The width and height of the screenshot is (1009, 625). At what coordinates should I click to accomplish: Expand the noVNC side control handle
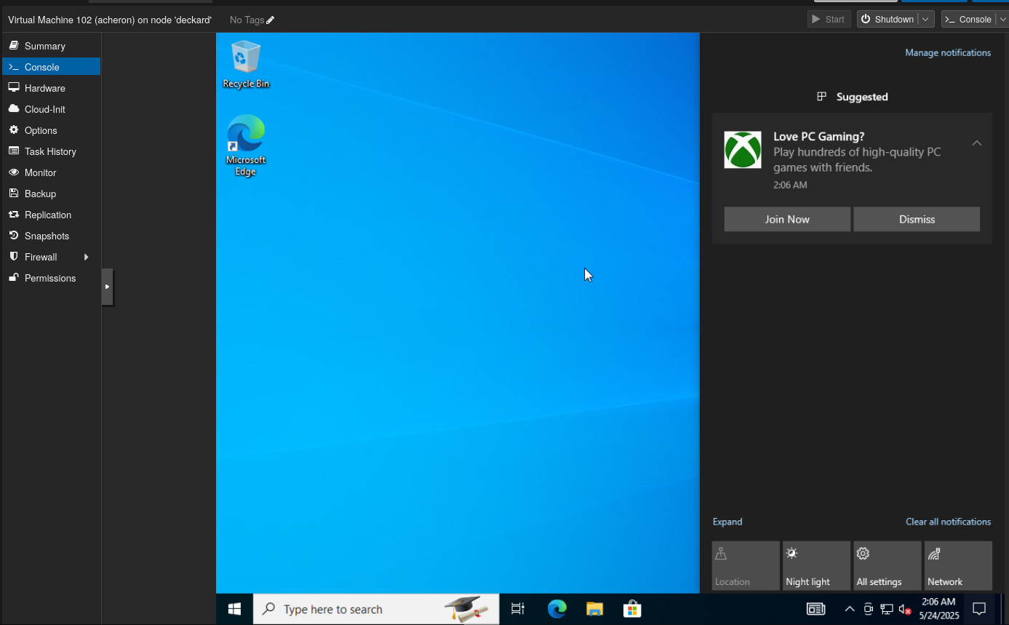(107, 287)
